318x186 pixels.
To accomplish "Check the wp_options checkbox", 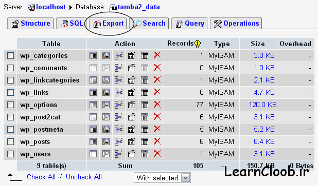I will pos(10,105).
